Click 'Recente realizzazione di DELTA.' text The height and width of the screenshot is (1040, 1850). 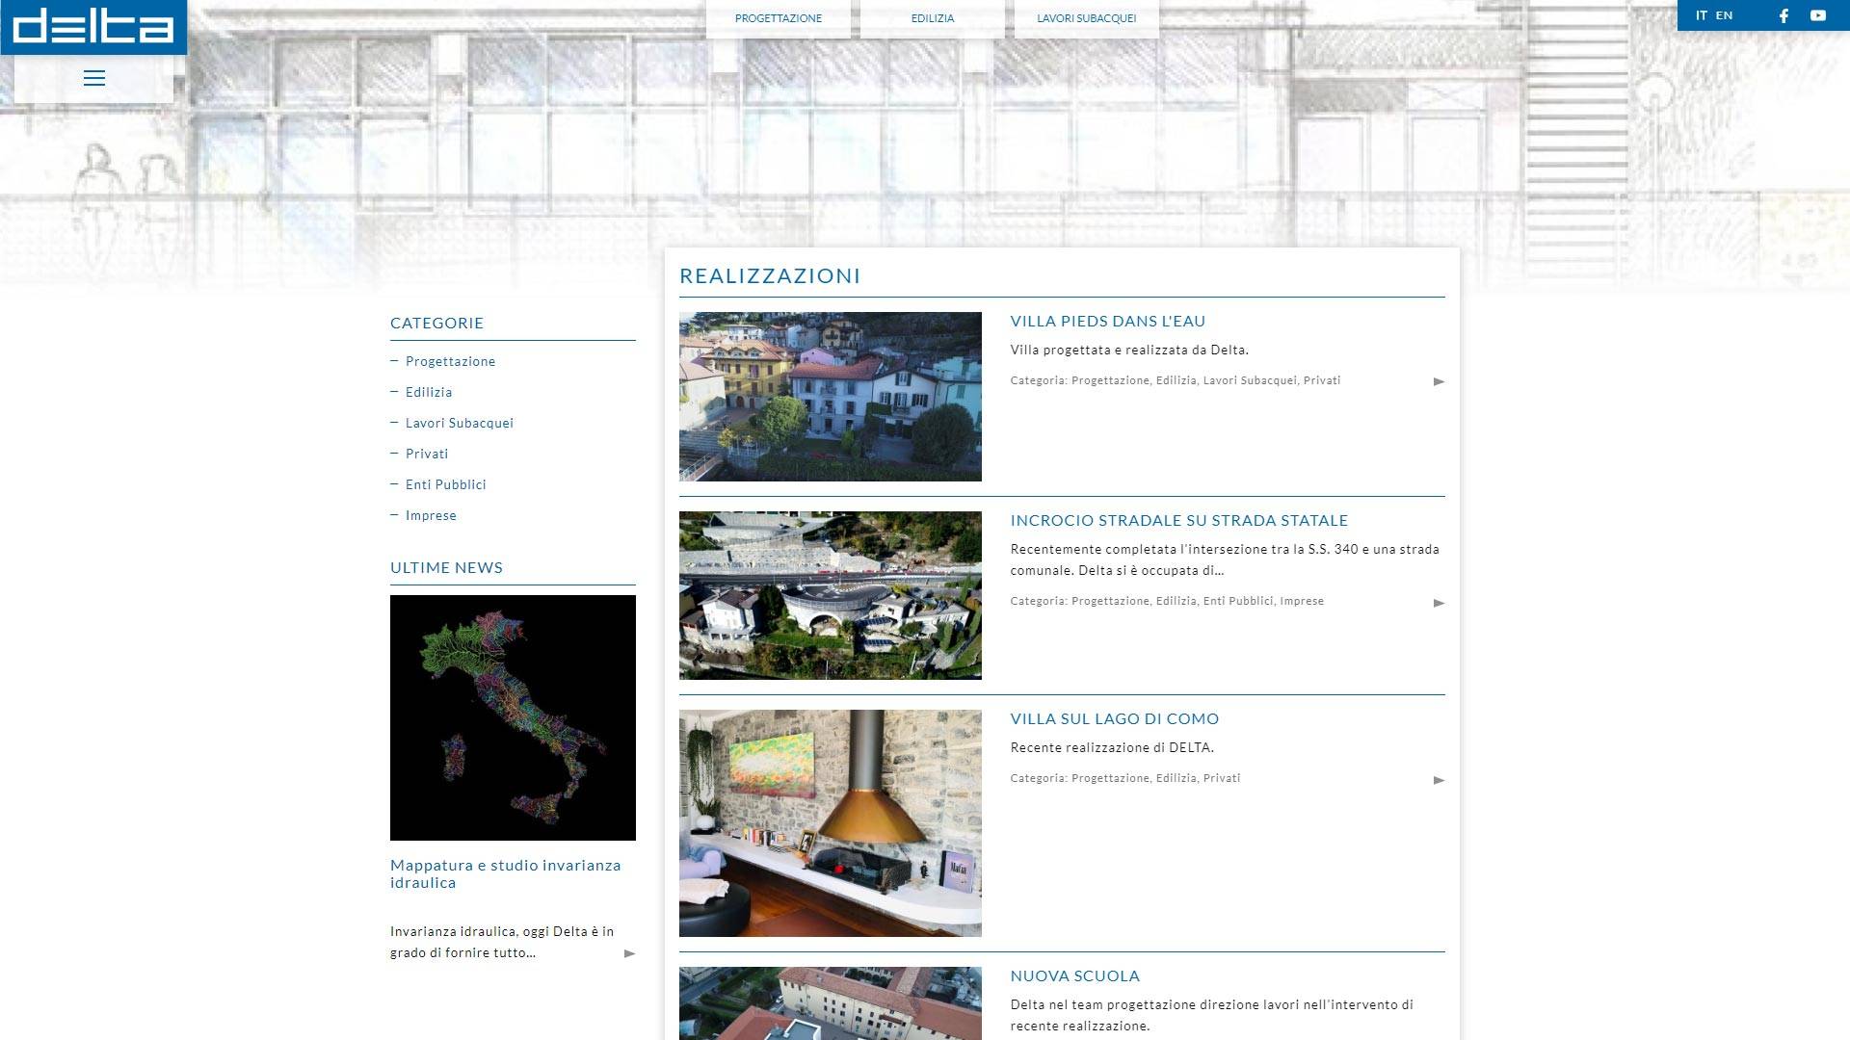[1112, 747]
